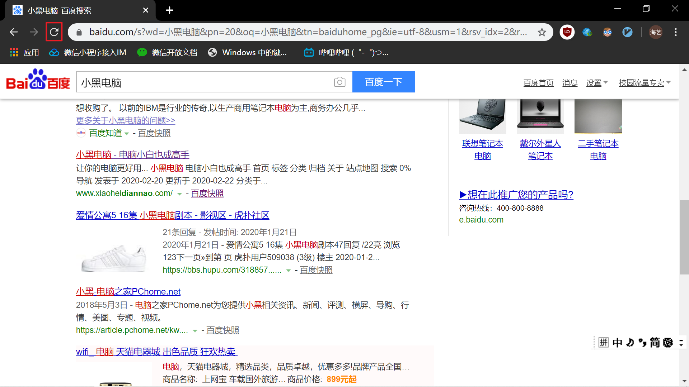Click the 海艺 profile avatar
Image resolution: width=689 pixels, height=387 pixels.
656,32
